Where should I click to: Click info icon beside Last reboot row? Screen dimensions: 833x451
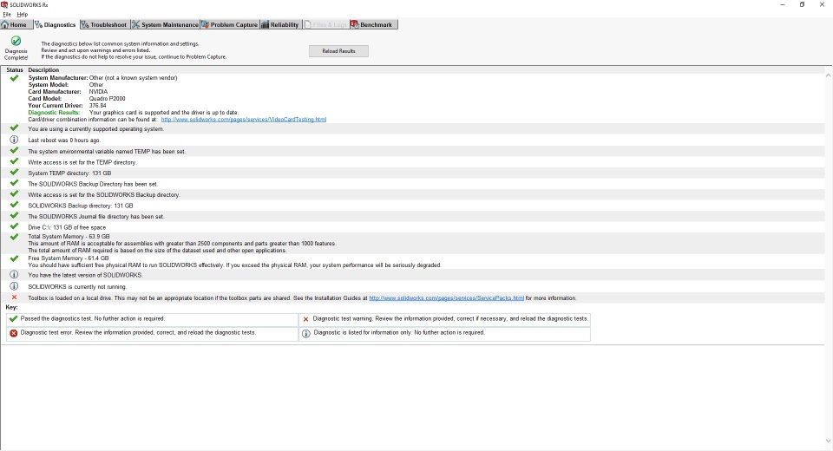pyautogui.click(x=15, y=140)
